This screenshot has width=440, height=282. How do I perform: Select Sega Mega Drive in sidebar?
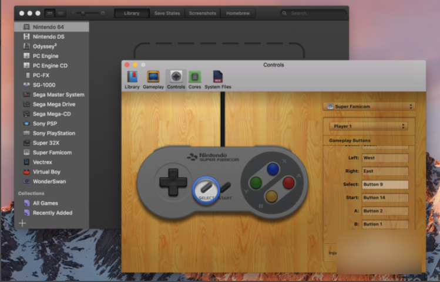pyautogui.click(x=52, y=104)
